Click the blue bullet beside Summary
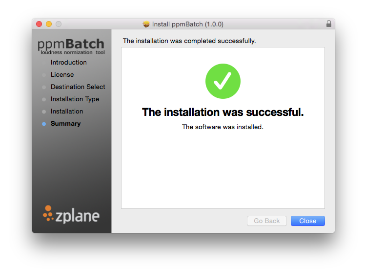The height and width of the screenshot is (272, 365). (44, 124)
